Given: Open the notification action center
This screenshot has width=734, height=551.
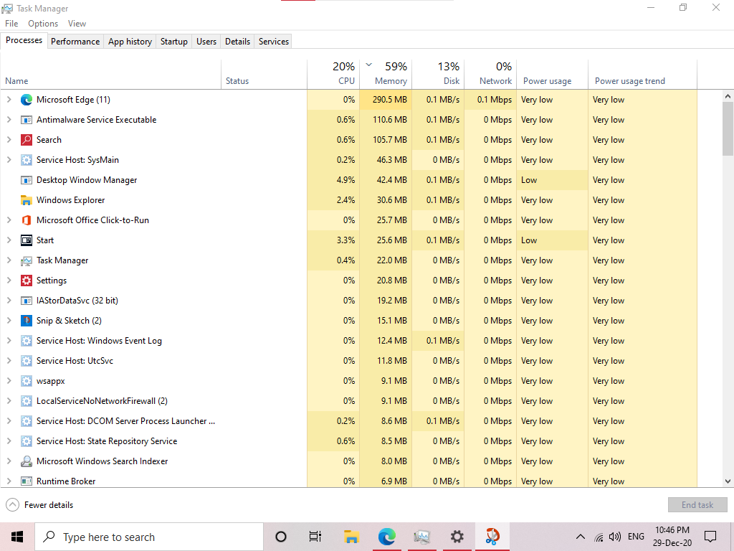Looking at the screenshot, I should click(710, 537).
